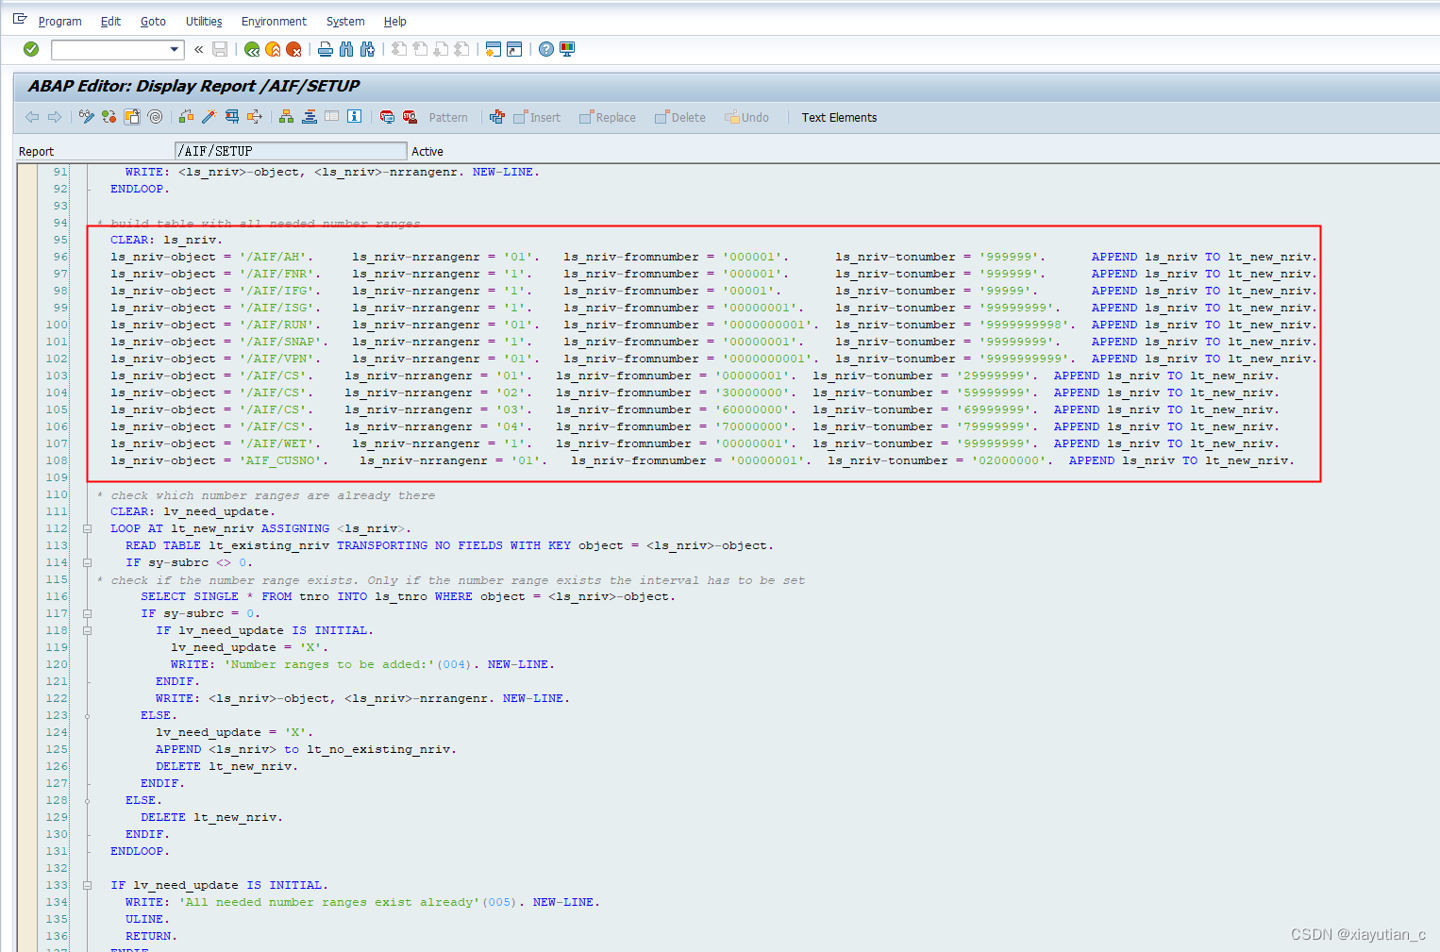Click the Continue green checkmark icon
Viewport: 1440px width, 952px height.
click(x=31, y=49)
